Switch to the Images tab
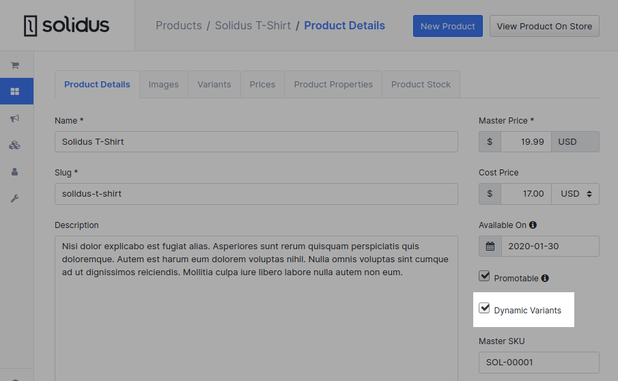618x381 pixels. [x=164, y=84]
